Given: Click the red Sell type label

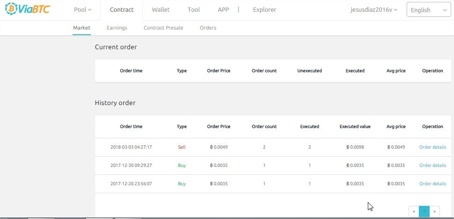Looking at the screenshot, I should click(x=182, y=147).
